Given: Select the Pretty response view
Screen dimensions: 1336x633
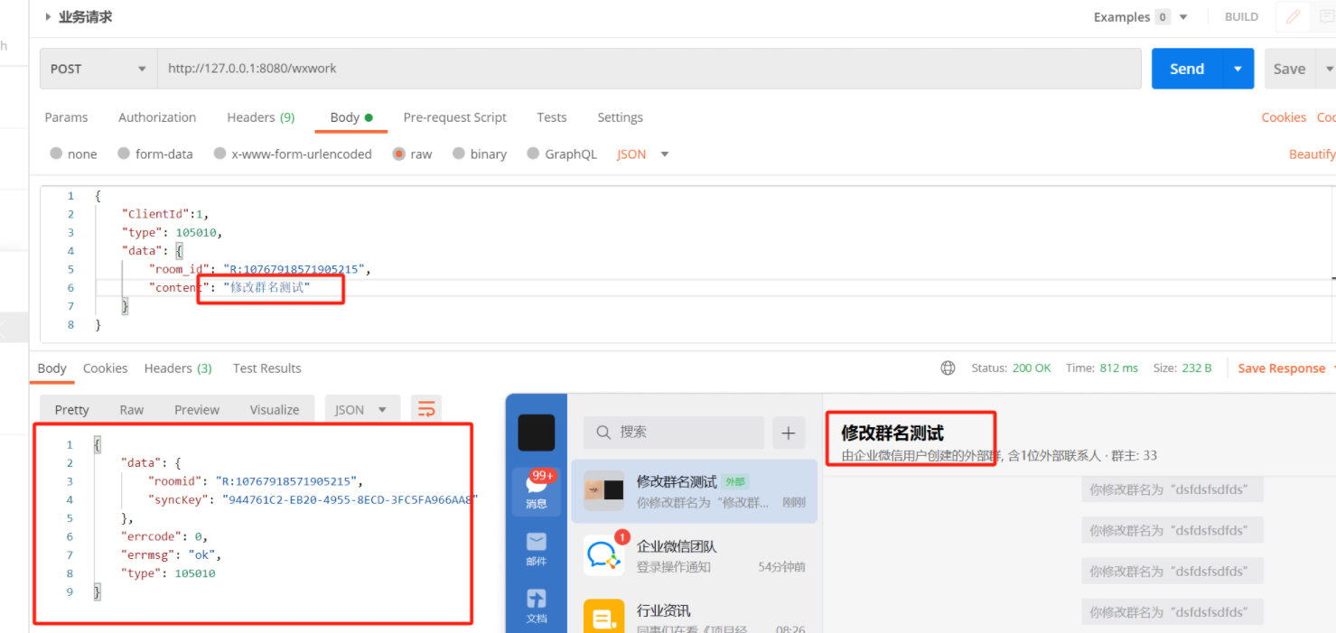Looking at the screenshot, I should 71,410.
